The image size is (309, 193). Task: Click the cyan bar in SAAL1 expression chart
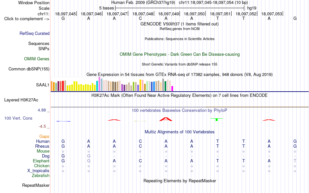97,86
